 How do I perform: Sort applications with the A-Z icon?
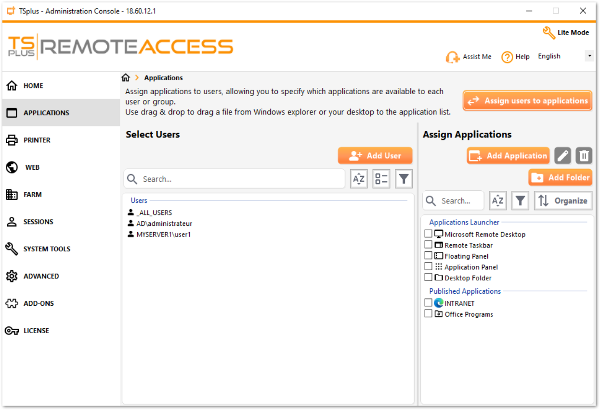498,200
